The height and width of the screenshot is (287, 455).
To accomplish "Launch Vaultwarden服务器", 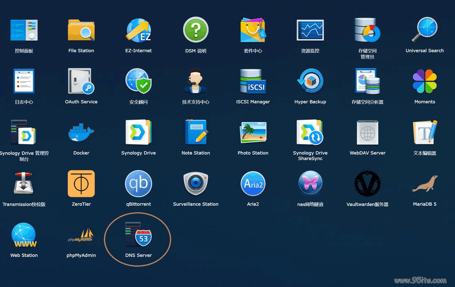I will click(367, 183).
